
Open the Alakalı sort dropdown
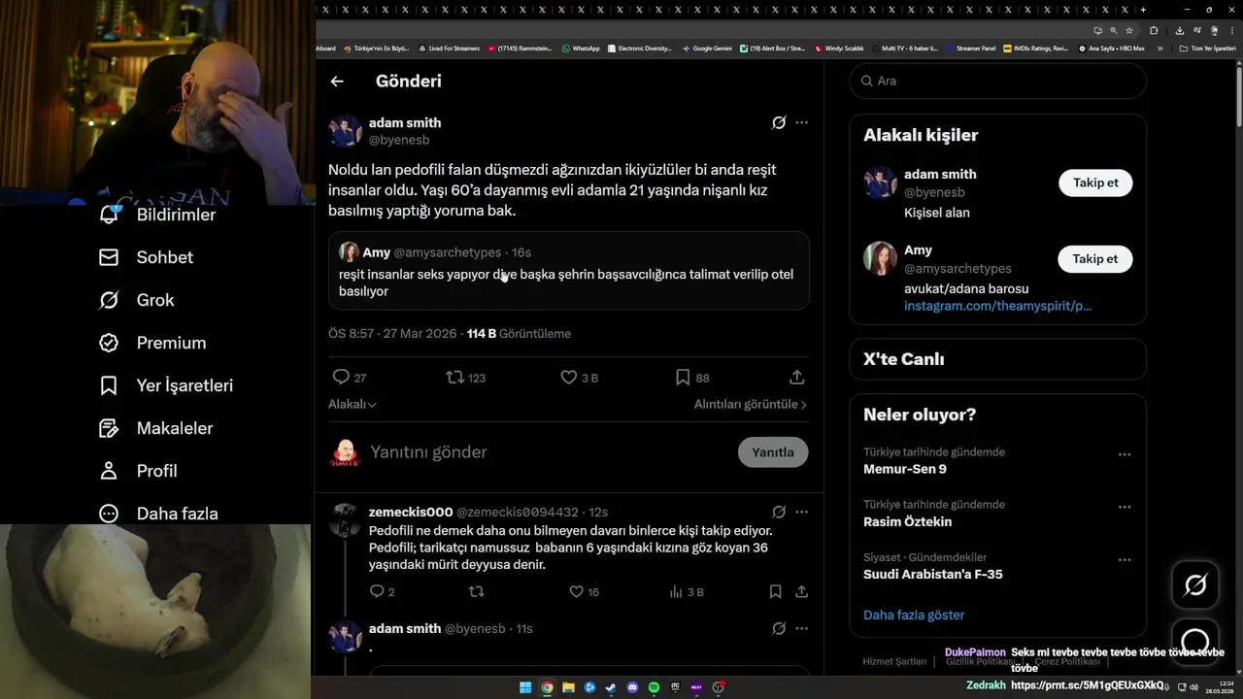click(x=353, y=404)
